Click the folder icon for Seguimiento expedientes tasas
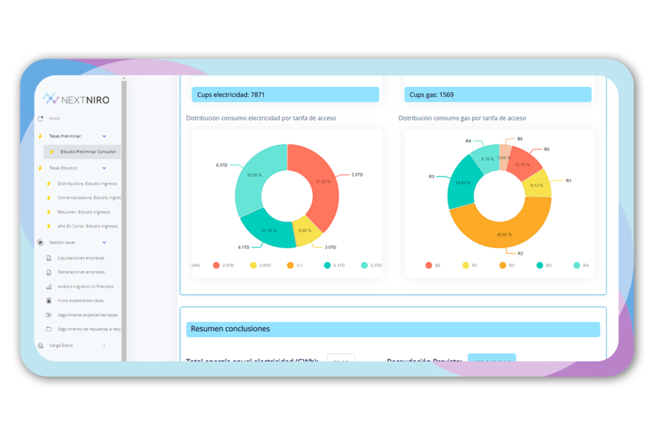 click(x=49, y=315)
